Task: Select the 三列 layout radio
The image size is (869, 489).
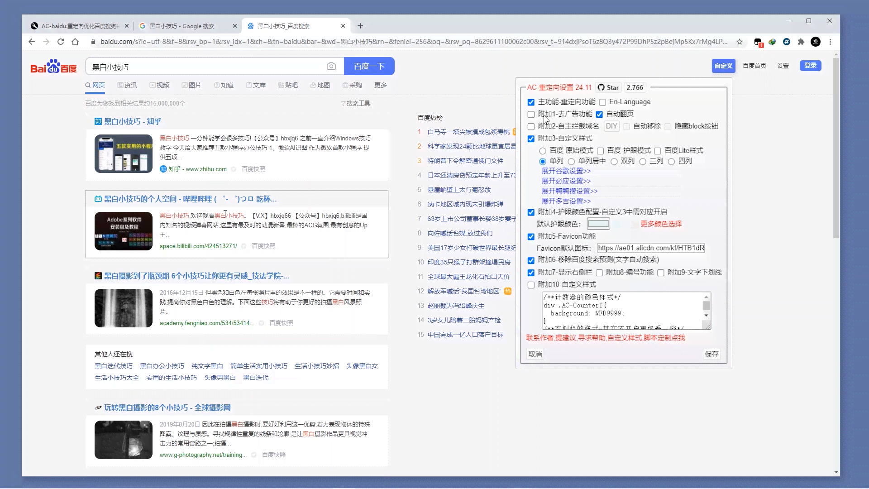Action: pyautogui.click(x=643, y=162)
